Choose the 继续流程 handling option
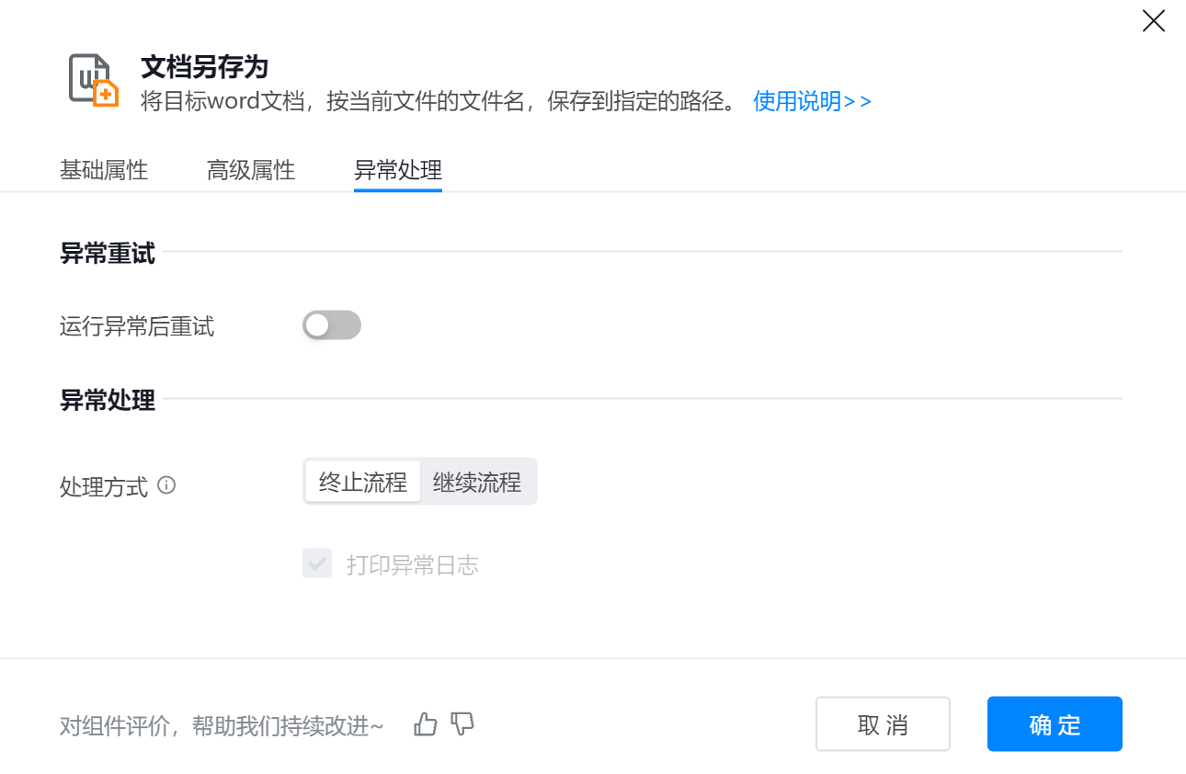Image resolution: width=1186 pixels, height=774 pixels. (477, 482)
